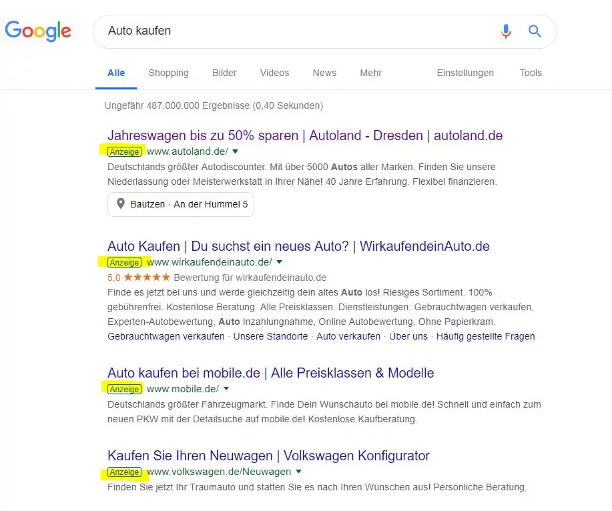Switch to the News tab

click(324, 73)
